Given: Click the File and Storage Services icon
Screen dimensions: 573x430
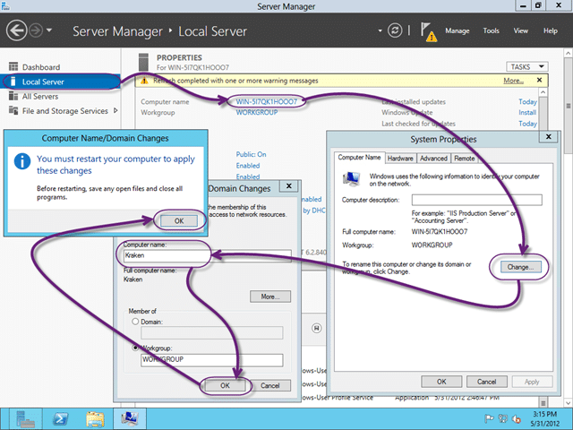Looking at the screenshot, I should (13, 110).
